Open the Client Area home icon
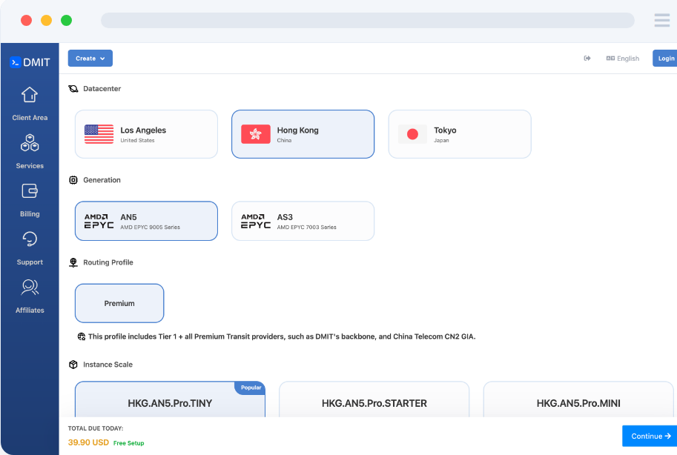Screen dimensions: 677x455 click(30, 95)
